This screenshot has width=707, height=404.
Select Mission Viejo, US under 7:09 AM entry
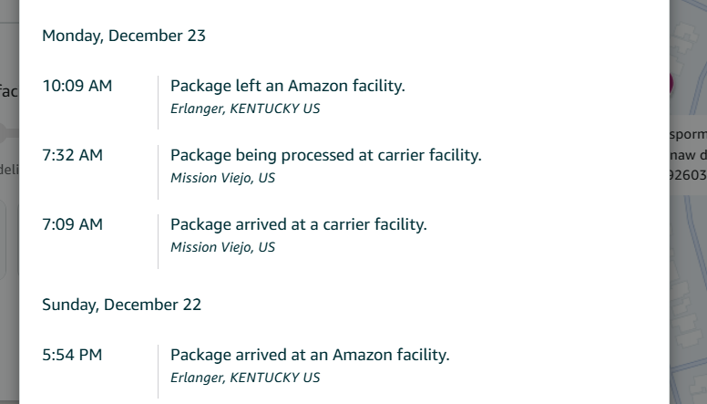(x=222, y=247)
